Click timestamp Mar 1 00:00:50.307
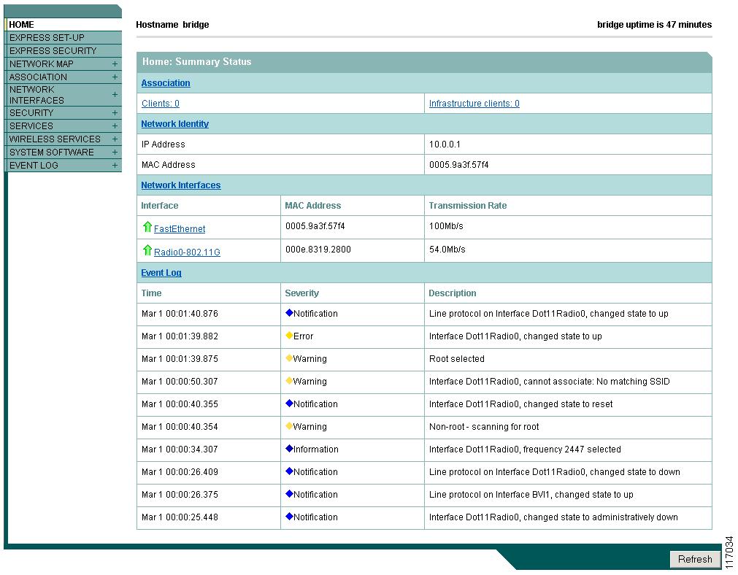 pyautogui.click(x=180, y=381)
